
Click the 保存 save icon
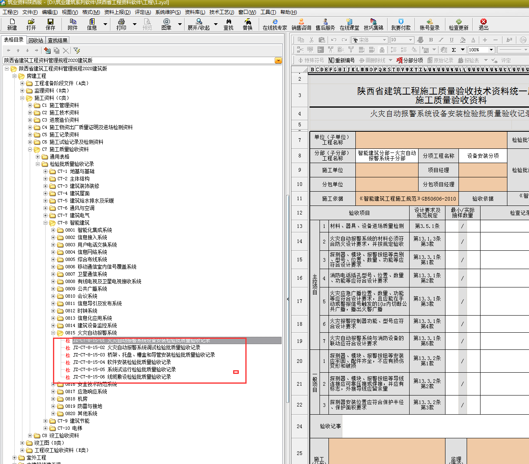tap(50, 24)
